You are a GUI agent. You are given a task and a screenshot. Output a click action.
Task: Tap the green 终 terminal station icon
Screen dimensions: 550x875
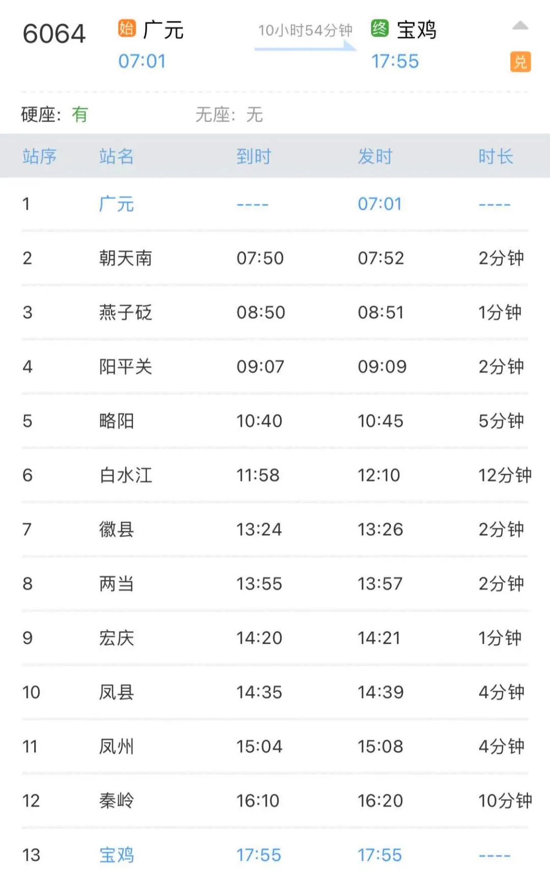tap(379, 28)
